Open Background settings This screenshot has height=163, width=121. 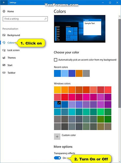14,35
